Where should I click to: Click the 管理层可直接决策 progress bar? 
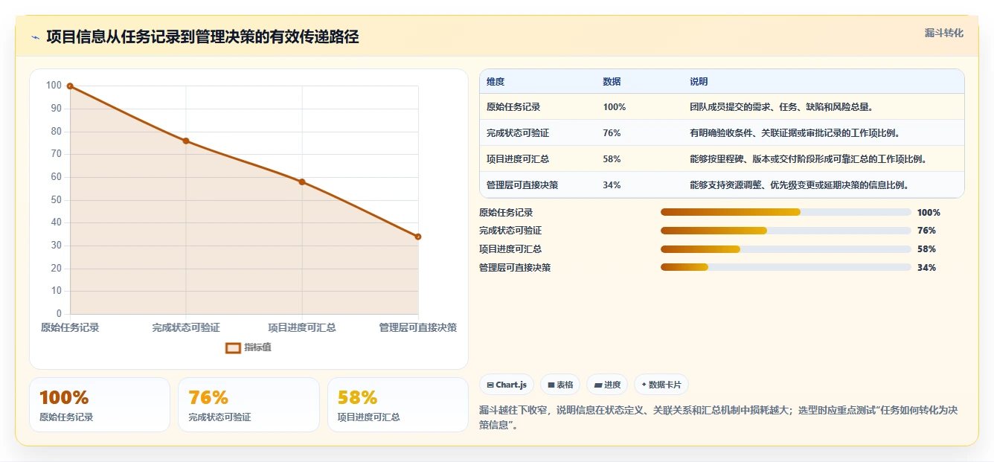786,267
